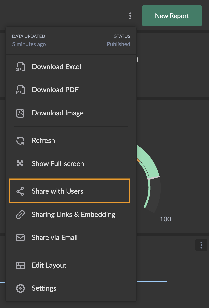Click the Published status text
The height and width of the screenshot is (308, 209).
point(118,44)
